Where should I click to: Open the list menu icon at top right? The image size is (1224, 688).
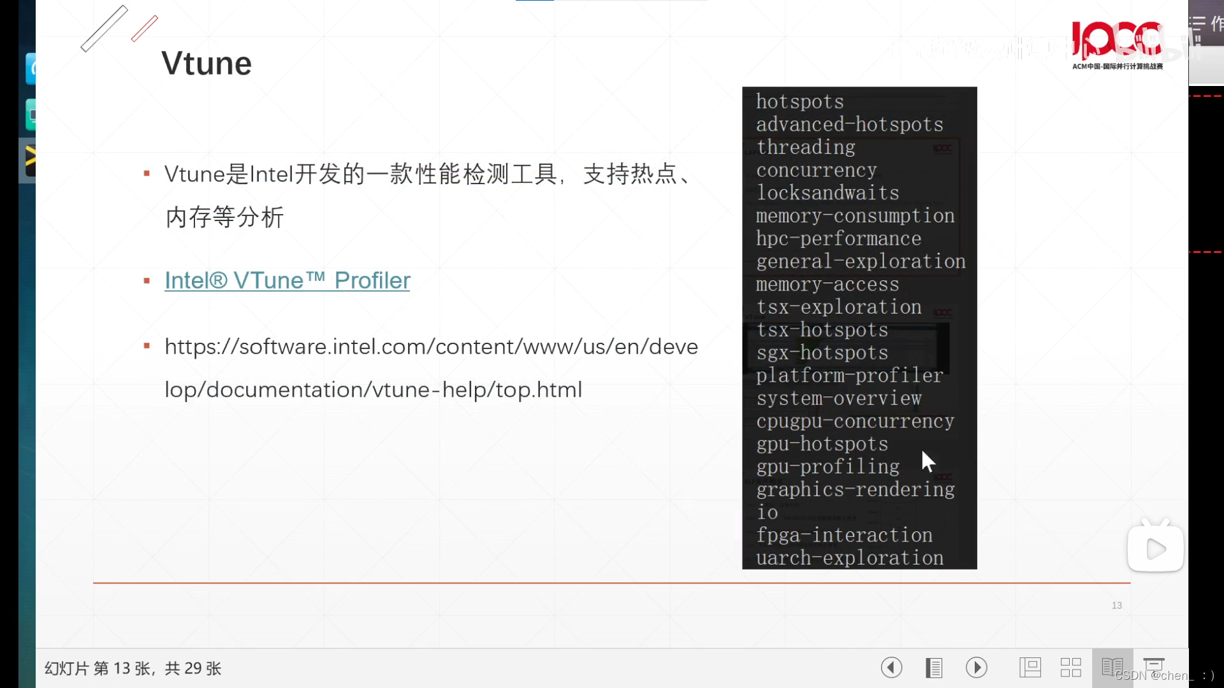click(x=1198, y=24)
